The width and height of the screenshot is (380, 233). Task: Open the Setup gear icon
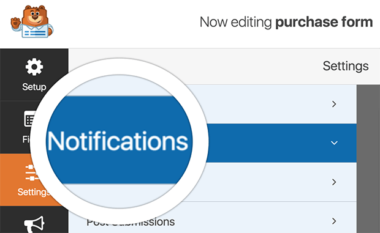[x=34, y=67]
